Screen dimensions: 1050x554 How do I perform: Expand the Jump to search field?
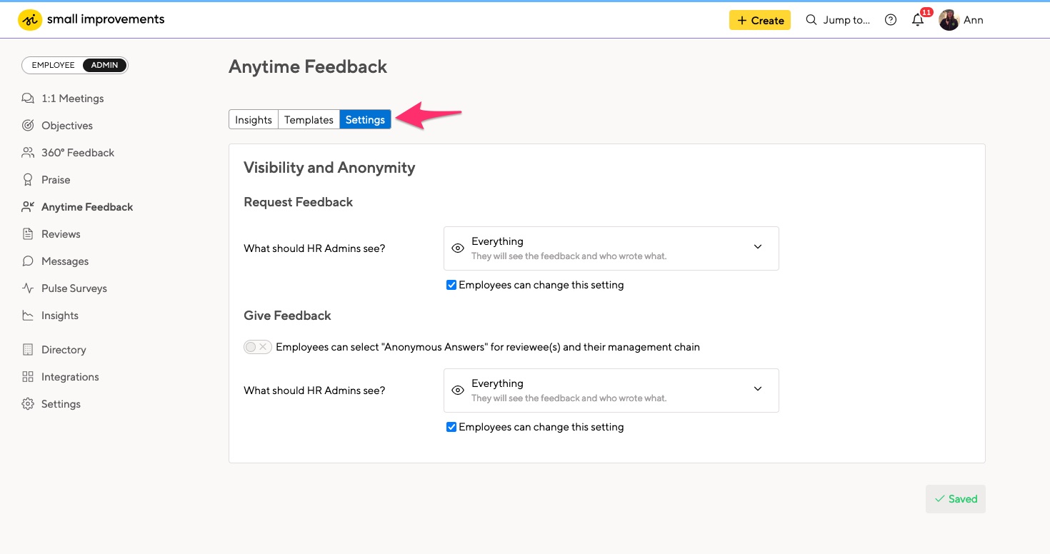pyautogui.click(x=839, y=20)
